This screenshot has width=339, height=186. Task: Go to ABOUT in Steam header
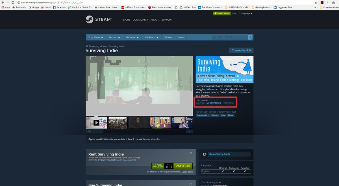(155, 20)
